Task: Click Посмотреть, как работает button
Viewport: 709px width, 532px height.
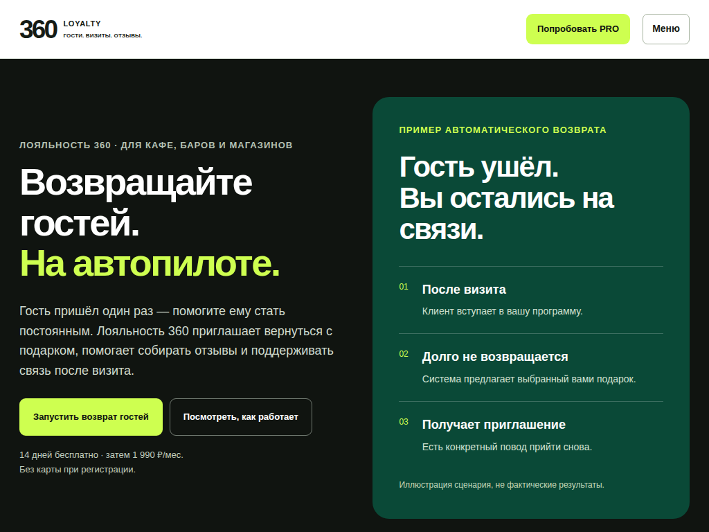Action: click(240, 416)
